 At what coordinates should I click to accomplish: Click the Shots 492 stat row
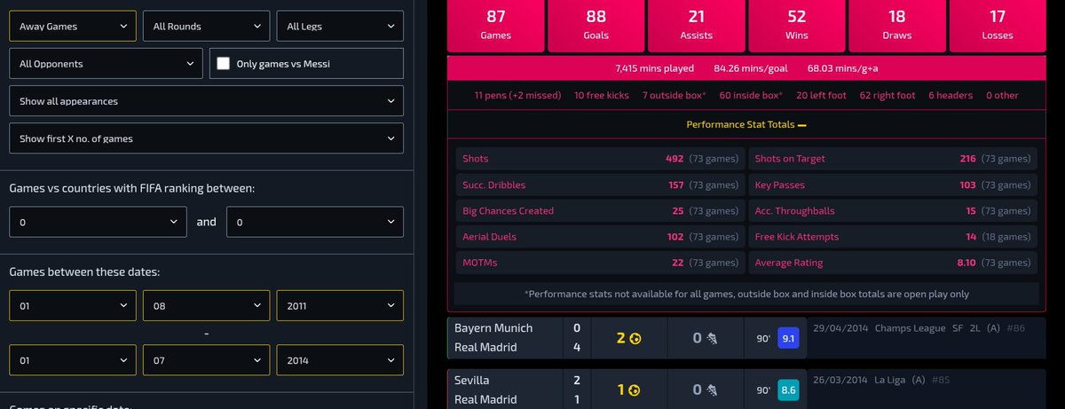(x=600, y=159)
